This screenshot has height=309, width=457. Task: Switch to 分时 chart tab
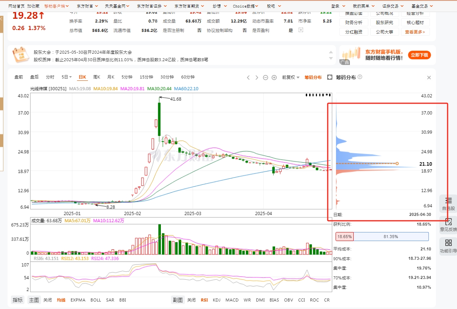[x=50, y=77]
